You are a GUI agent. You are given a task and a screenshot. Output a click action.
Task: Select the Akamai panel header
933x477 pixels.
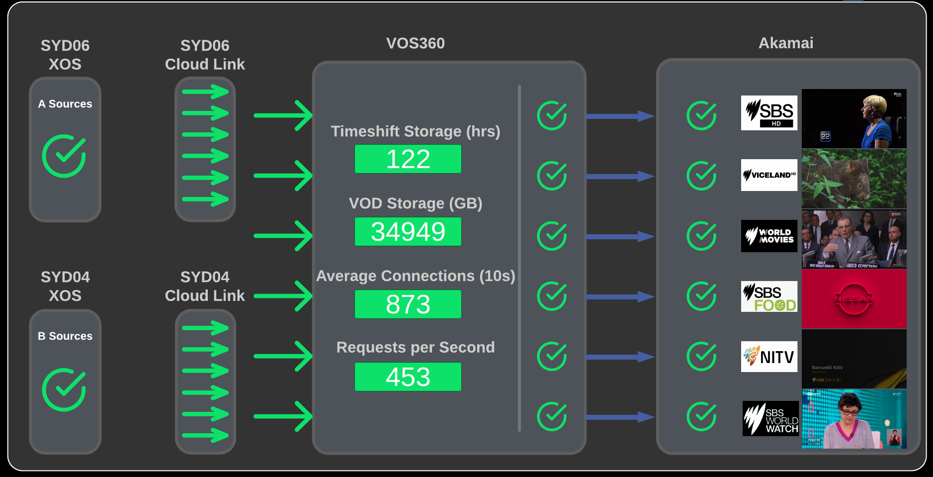click(786, 43)
